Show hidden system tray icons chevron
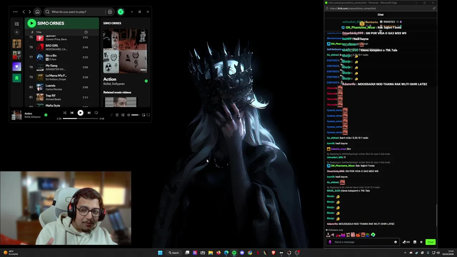Image resolution: width=457 pixels, height=257 pixels. [405, 253]
